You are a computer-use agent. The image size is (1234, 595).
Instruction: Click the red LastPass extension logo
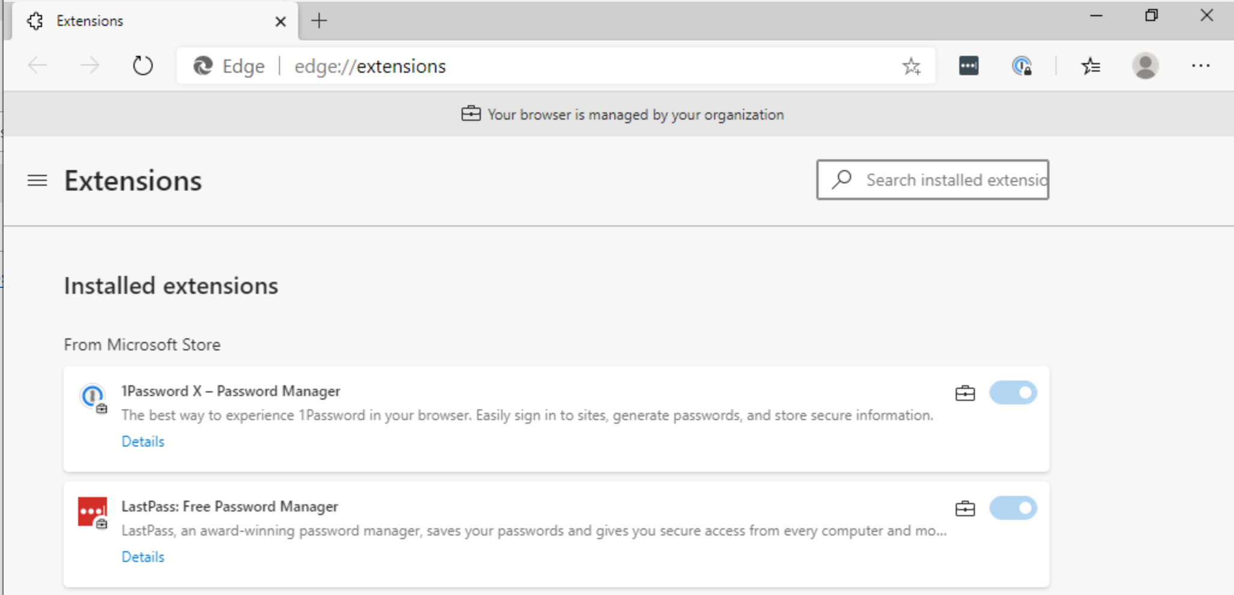point(93,511)
